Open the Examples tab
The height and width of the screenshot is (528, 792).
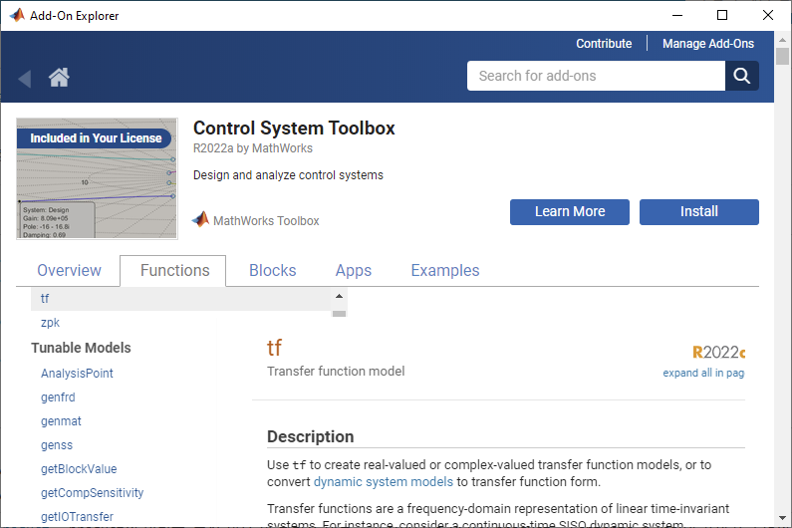[x=445, y=270]
